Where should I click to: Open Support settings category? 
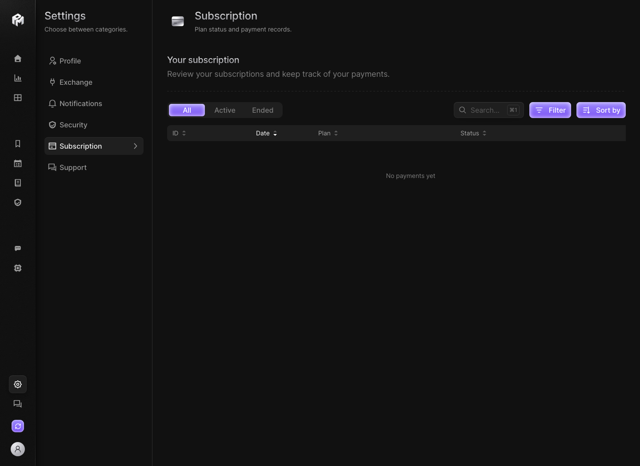tap(94, 167)
